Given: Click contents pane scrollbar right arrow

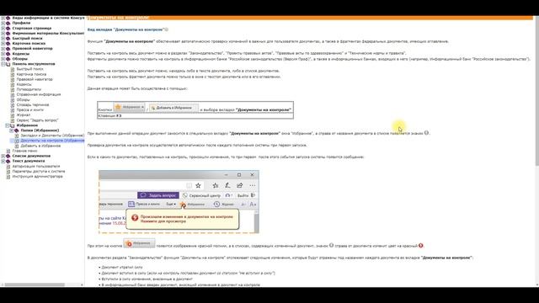Looking at the screenshot, I should click(82, 284).
